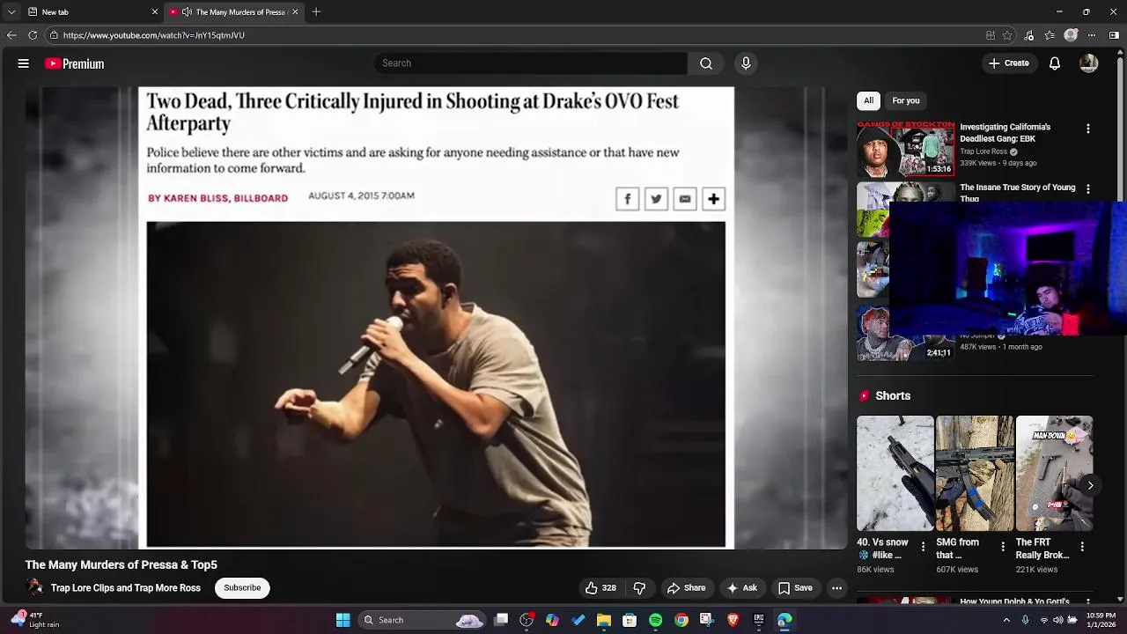
Task: Open options for The FRT short
Action: pos(1082,547)
